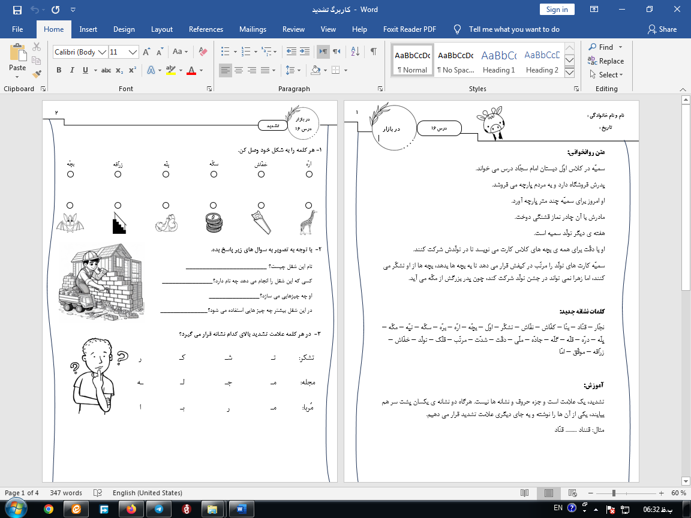
Task: Click the Sign in button
Action: 557,10
